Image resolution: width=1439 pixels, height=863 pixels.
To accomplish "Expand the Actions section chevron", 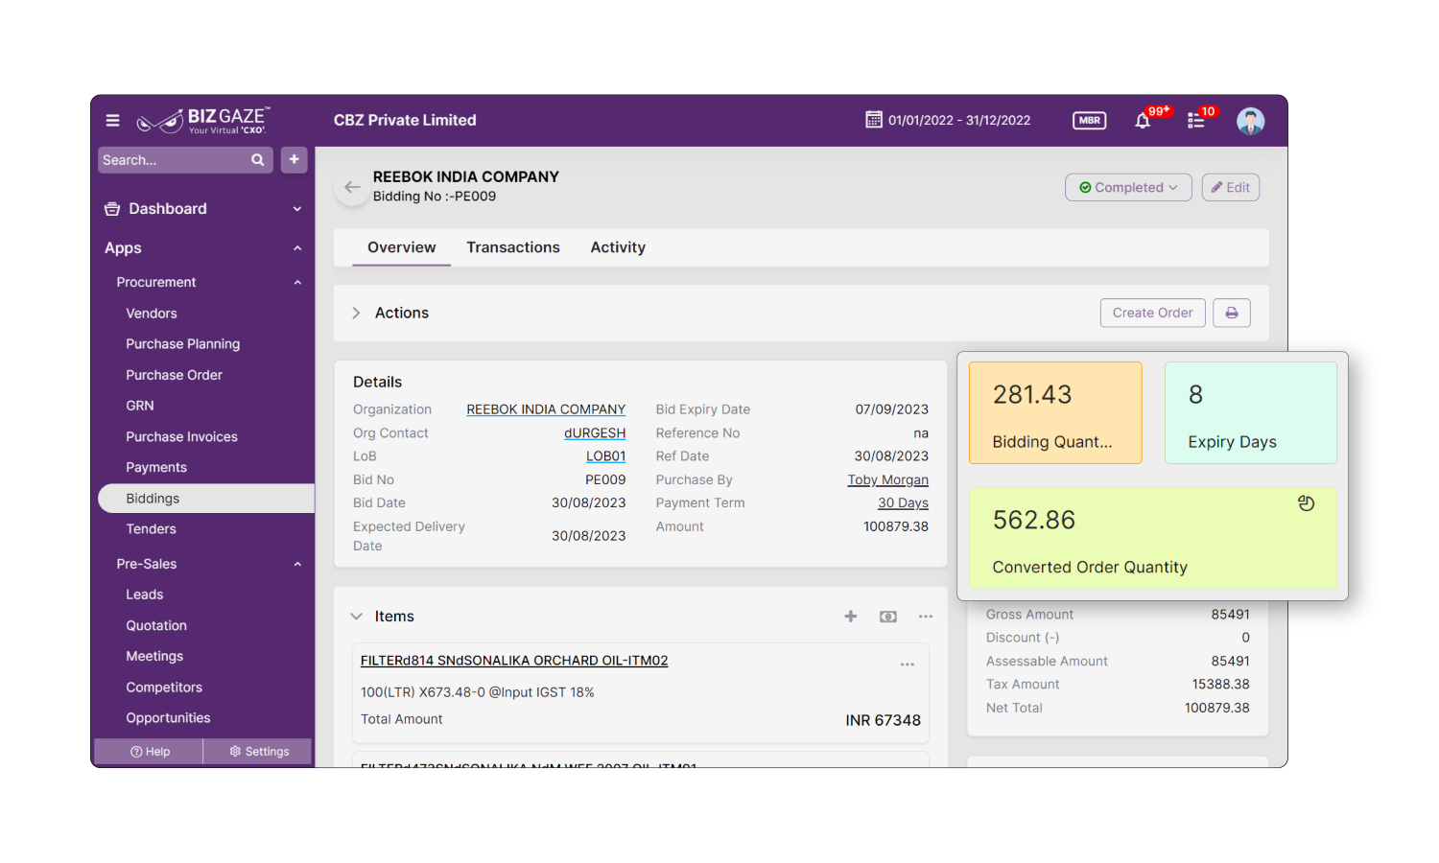I will [356, 314].
